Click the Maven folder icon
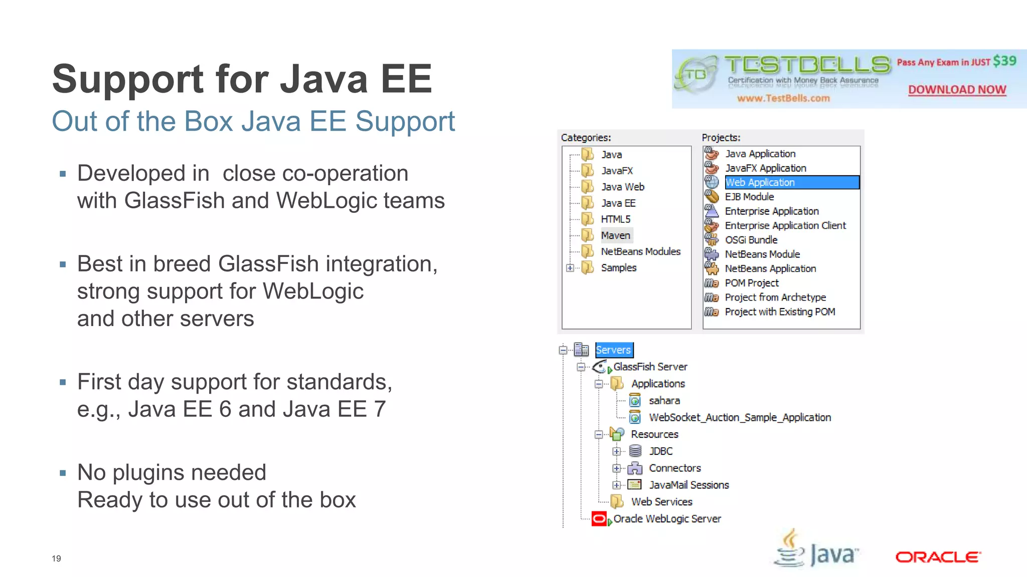The width and height of the screenshot is (1027, 577). pyautogui.click(x=587, y=235)
